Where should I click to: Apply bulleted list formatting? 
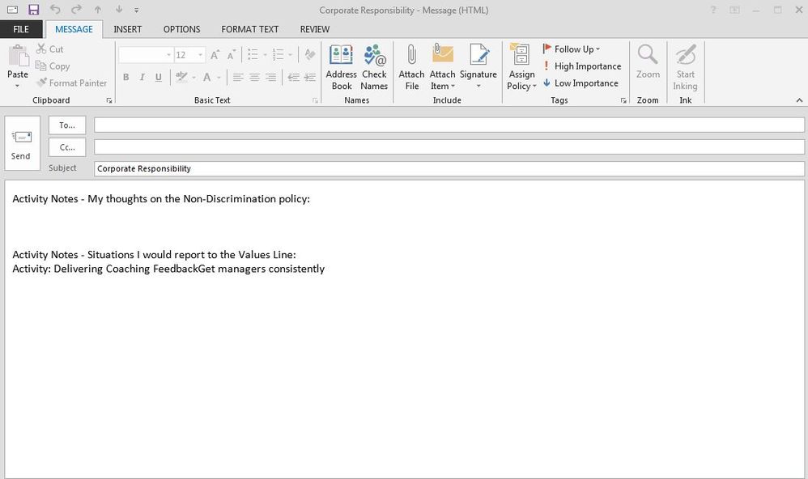[x=253, y=54]
